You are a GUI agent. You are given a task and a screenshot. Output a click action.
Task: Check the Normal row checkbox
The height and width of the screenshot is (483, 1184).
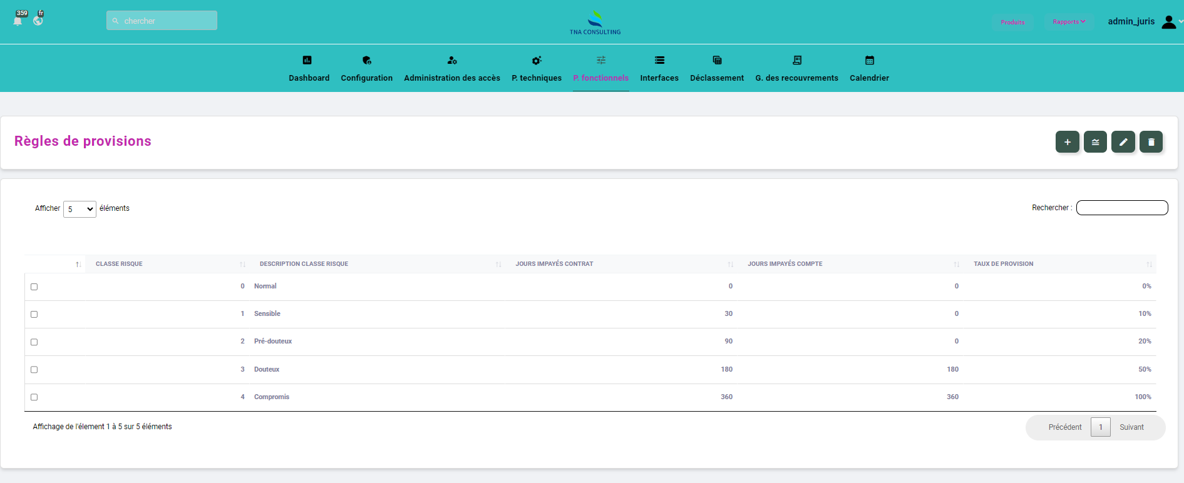pos(34,287)
